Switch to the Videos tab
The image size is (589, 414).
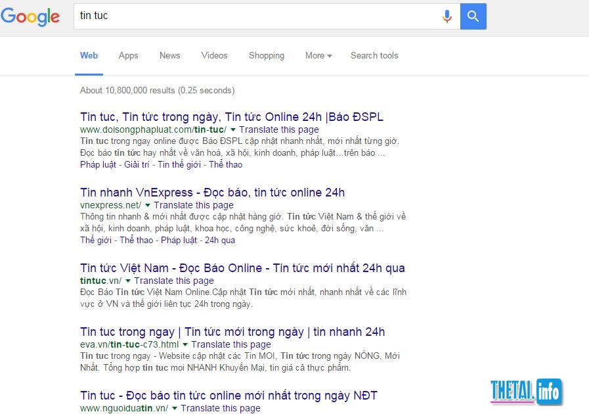pyautogui.click(x=214, y=56)
